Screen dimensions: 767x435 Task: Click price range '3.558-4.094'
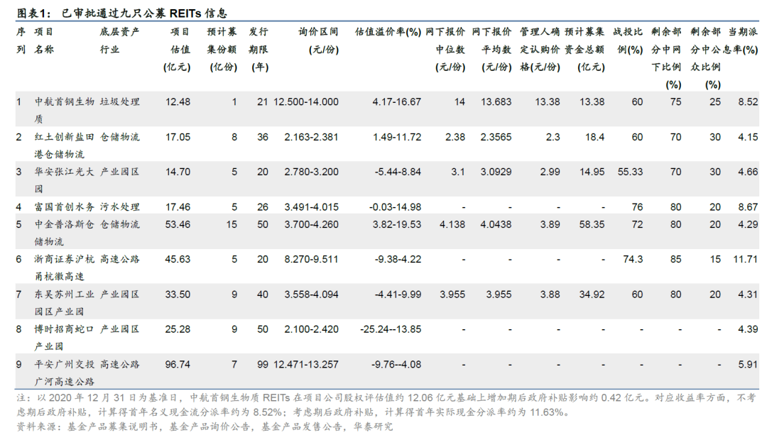311,294
